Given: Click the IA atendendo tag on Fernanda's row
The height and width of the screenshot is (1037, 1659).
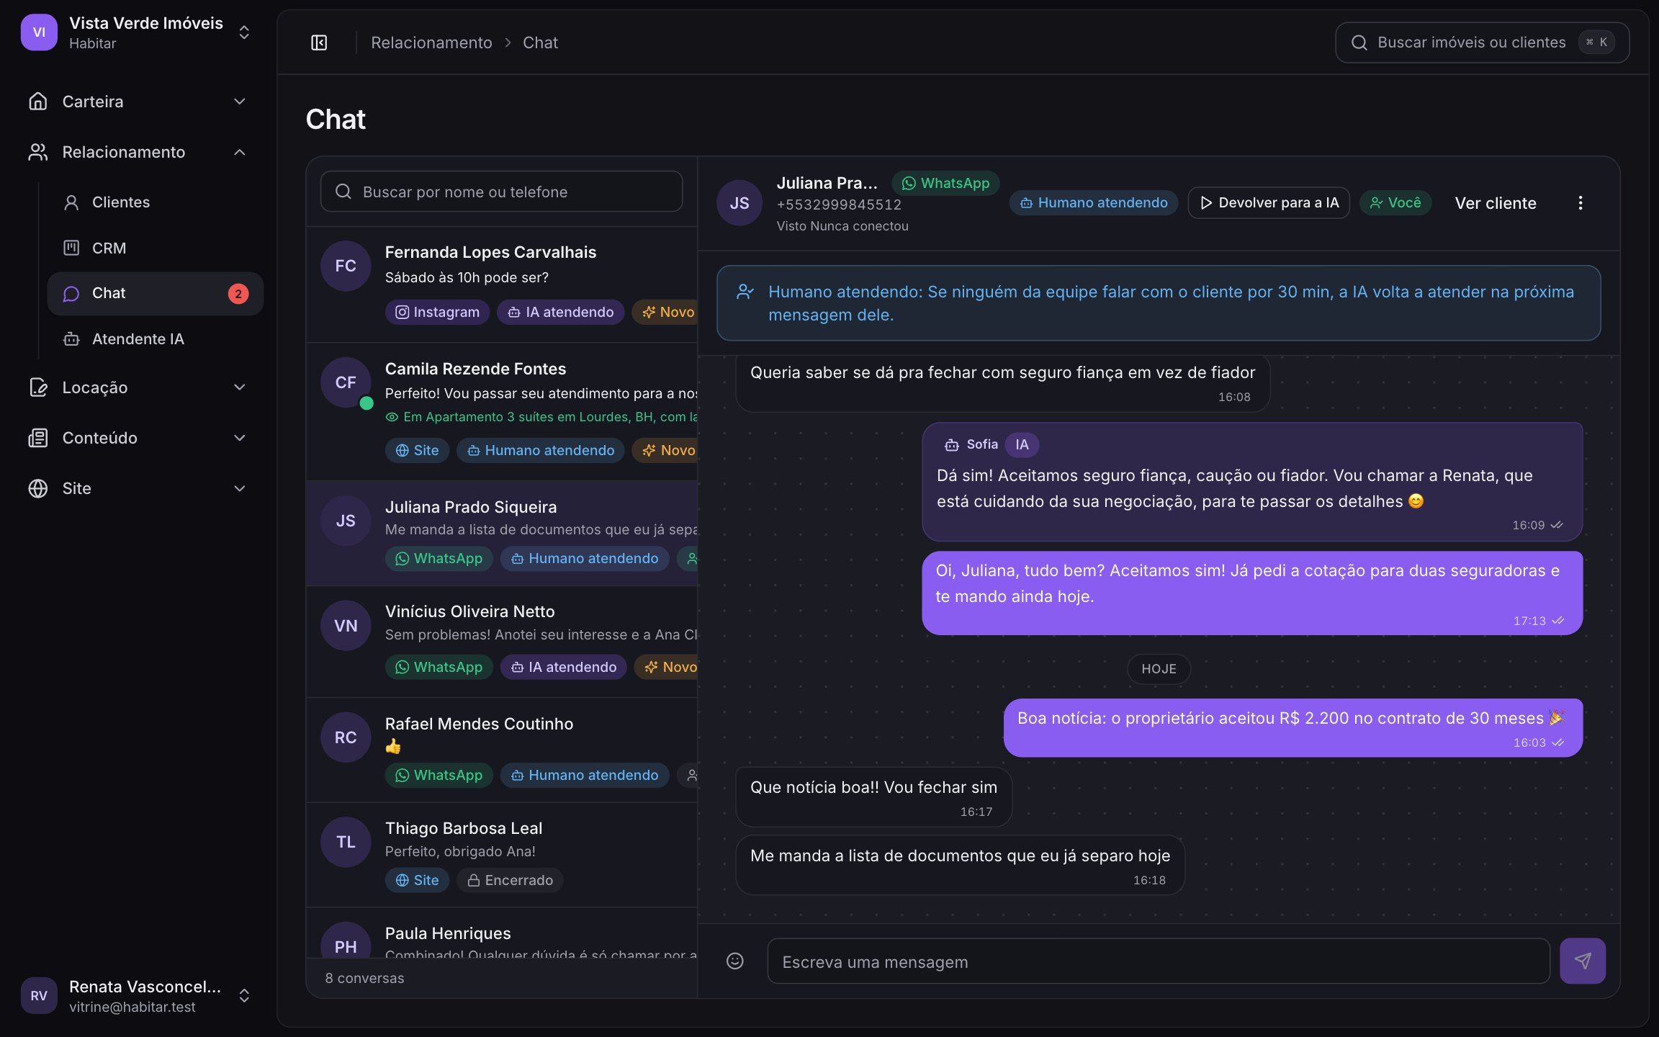Looking at the screenshot, I should pyautogui.click(x=560, y=312).
